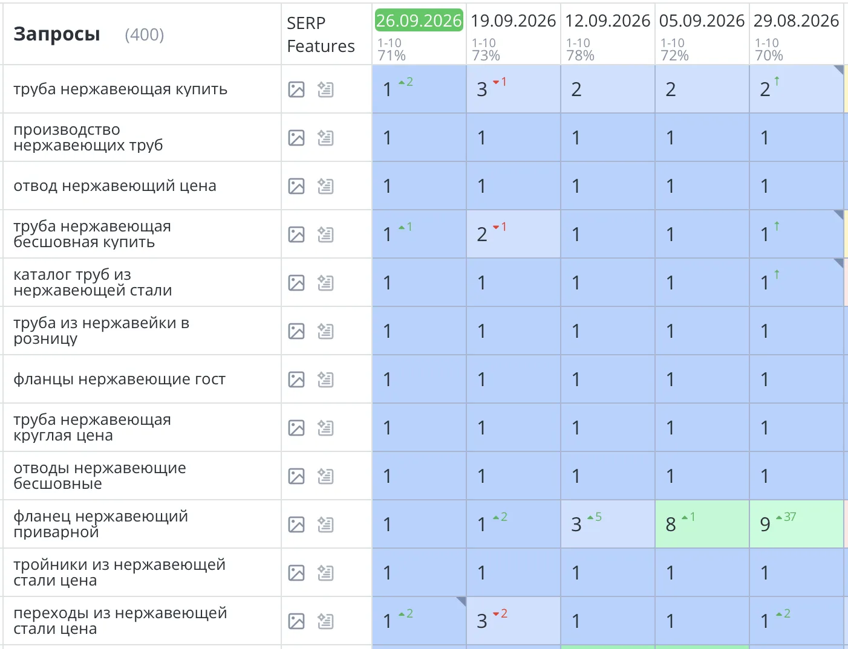Select image icon for «отвод нержавеющий цена»
Screen dimensions: 848x649
coord(296,186)
